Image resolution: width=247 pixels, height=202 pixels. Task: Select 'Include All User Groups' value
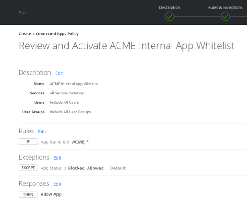(70, 112)
